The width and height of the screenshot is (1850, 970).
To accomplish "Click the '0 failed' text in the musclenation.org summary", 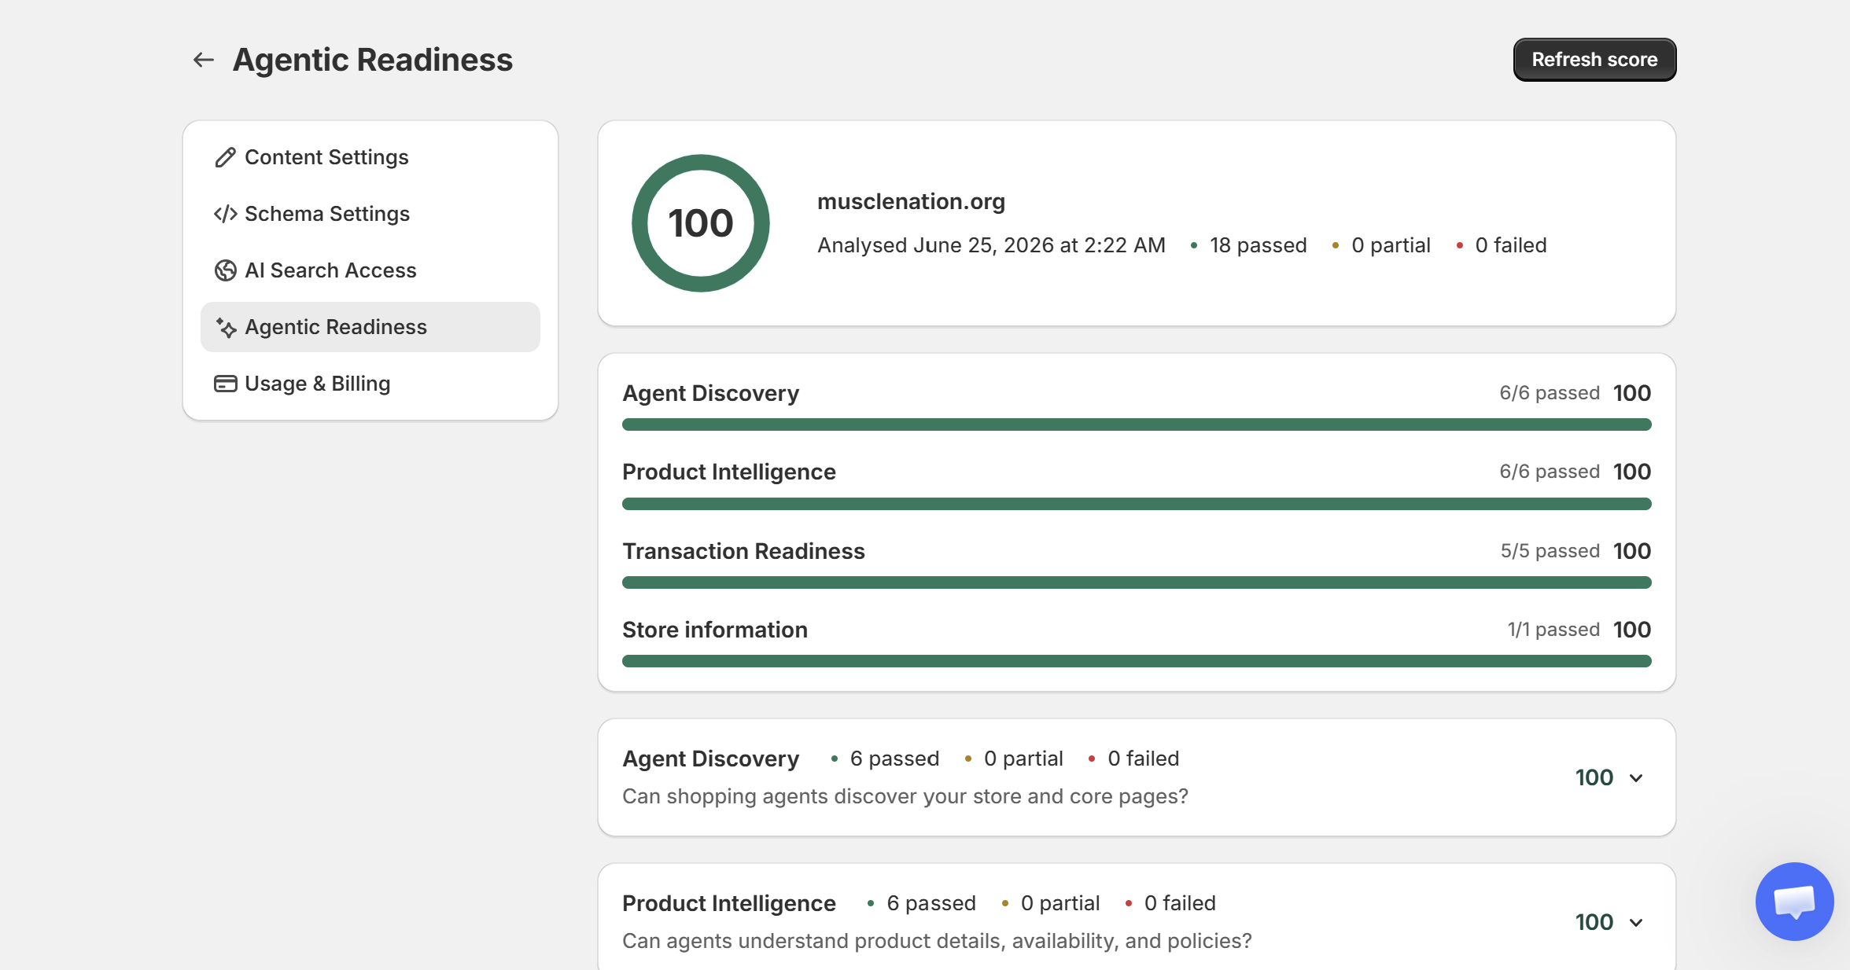I will click(1510, 245).
